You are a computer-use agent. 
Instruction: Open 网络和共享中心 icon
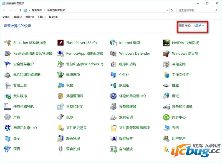coord(8,128)
